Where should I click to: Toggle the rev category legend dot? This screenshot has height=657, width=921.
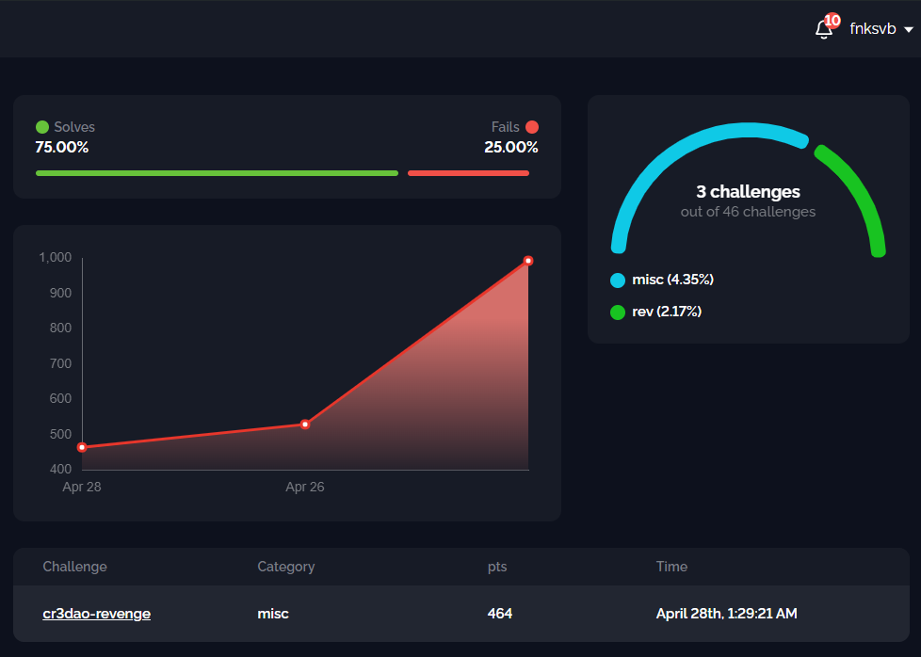618,312
